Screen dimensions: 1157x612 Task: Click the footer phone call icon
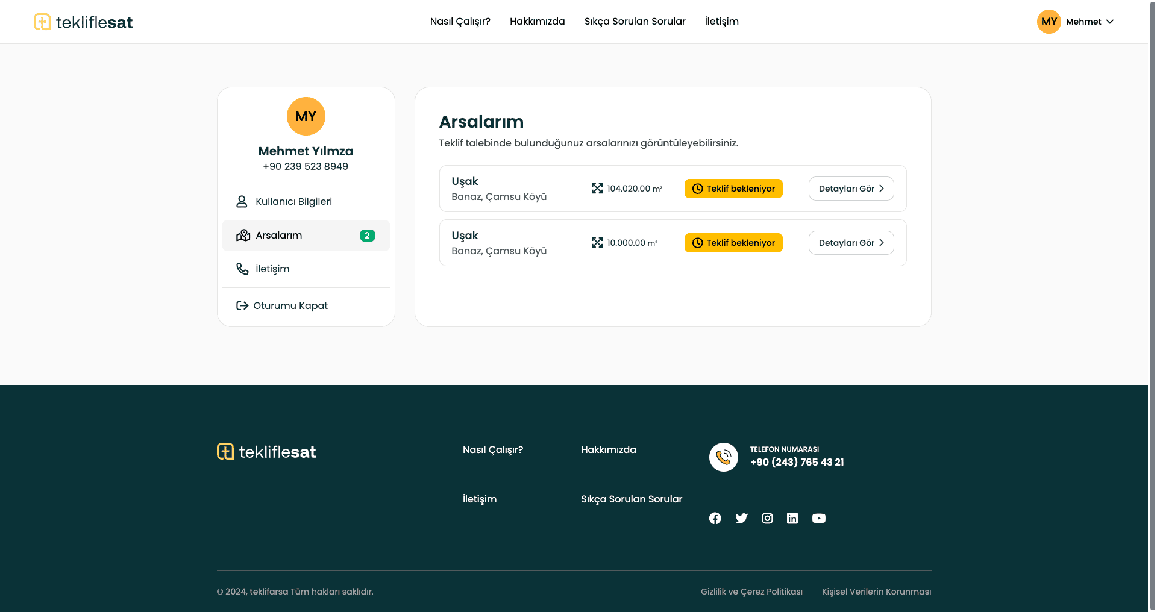[x=723, y=457]
